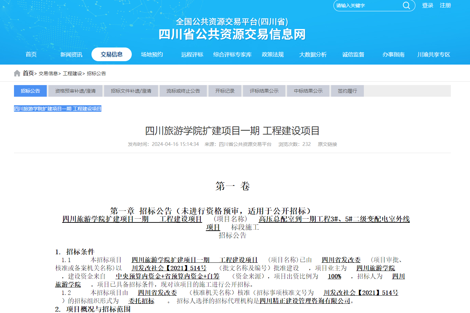Switch to 开标记录 tab
The height and width of the screenshot is (313, 470).
225,91
